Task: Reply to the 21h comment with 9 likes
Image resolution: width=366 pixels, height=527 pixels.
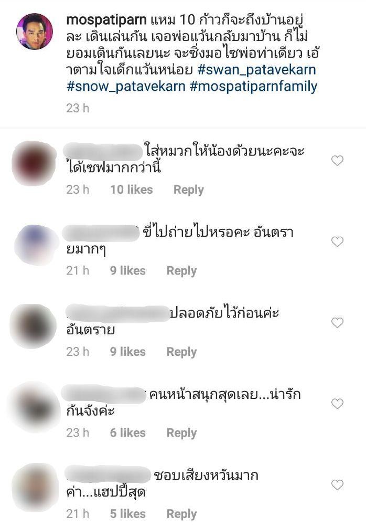Action: 181,271
